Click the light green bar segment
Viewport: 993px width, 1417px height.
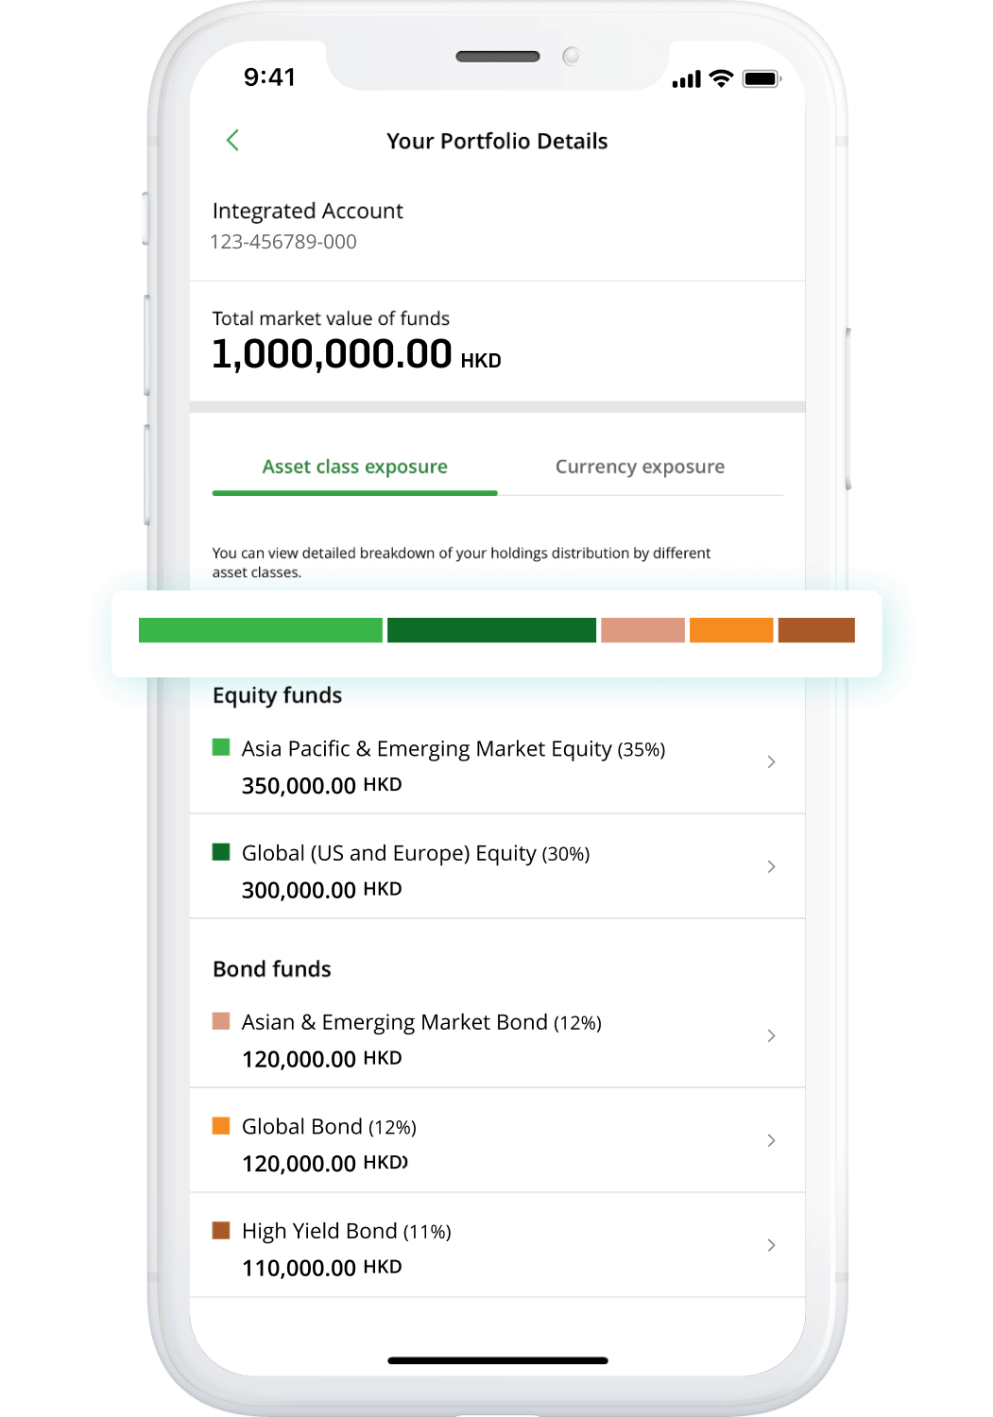[x=260, y=630]
